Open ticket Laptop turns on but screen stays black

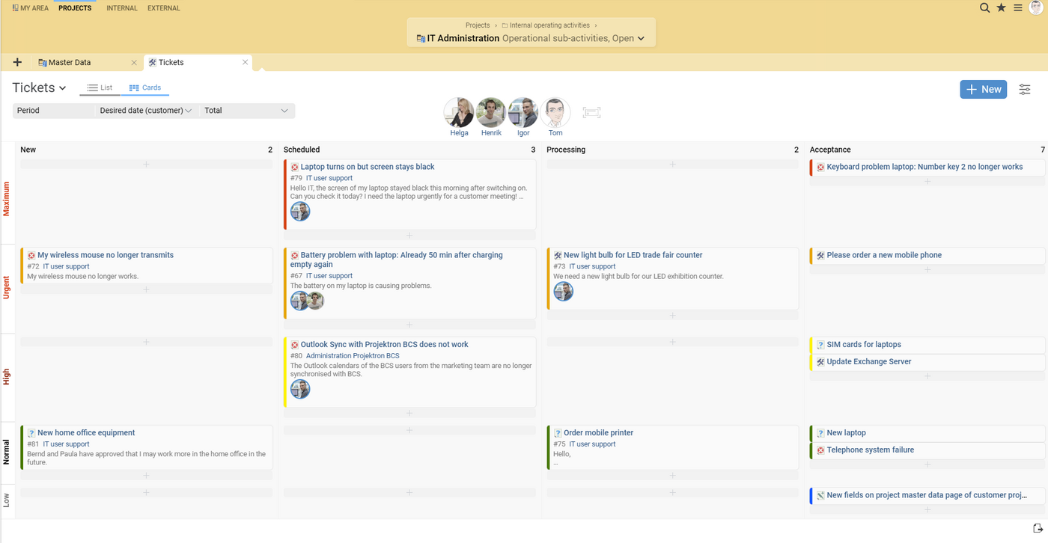[367, 167]
